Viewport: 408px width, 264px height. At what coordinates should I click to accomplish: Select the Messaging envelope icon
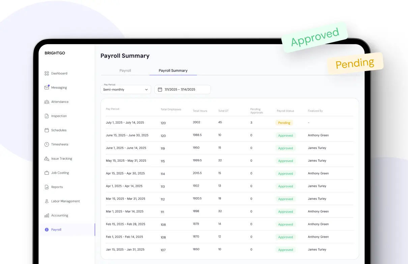click(47, 87)
